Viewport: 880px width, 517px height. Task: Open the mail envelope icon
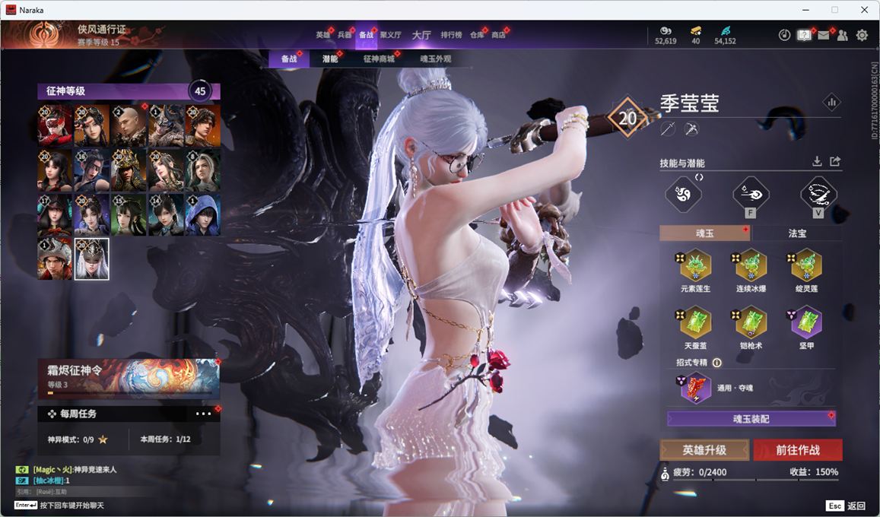[x=823, y=35]
